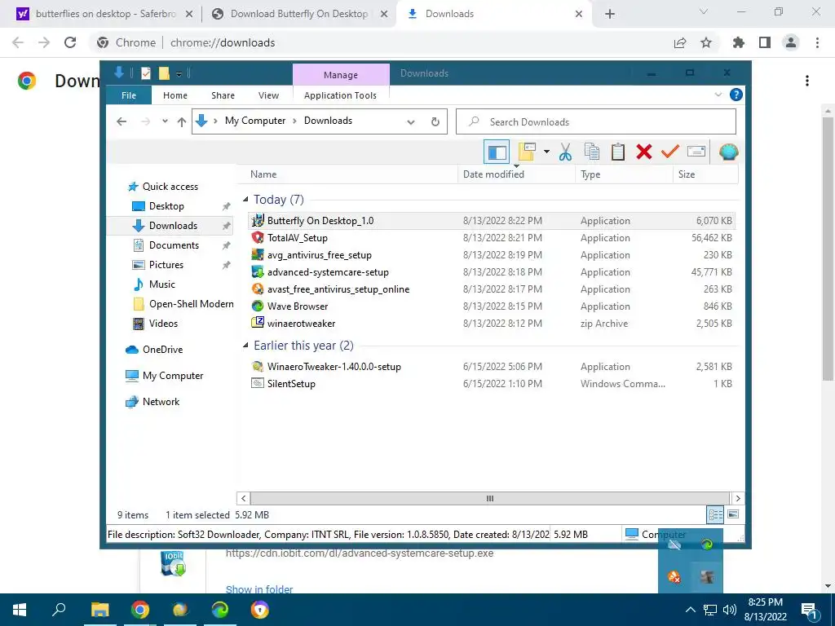Viewport: 835px width, 626px height.
Task: Switch to details view status icon
Action: pos(715,514)
